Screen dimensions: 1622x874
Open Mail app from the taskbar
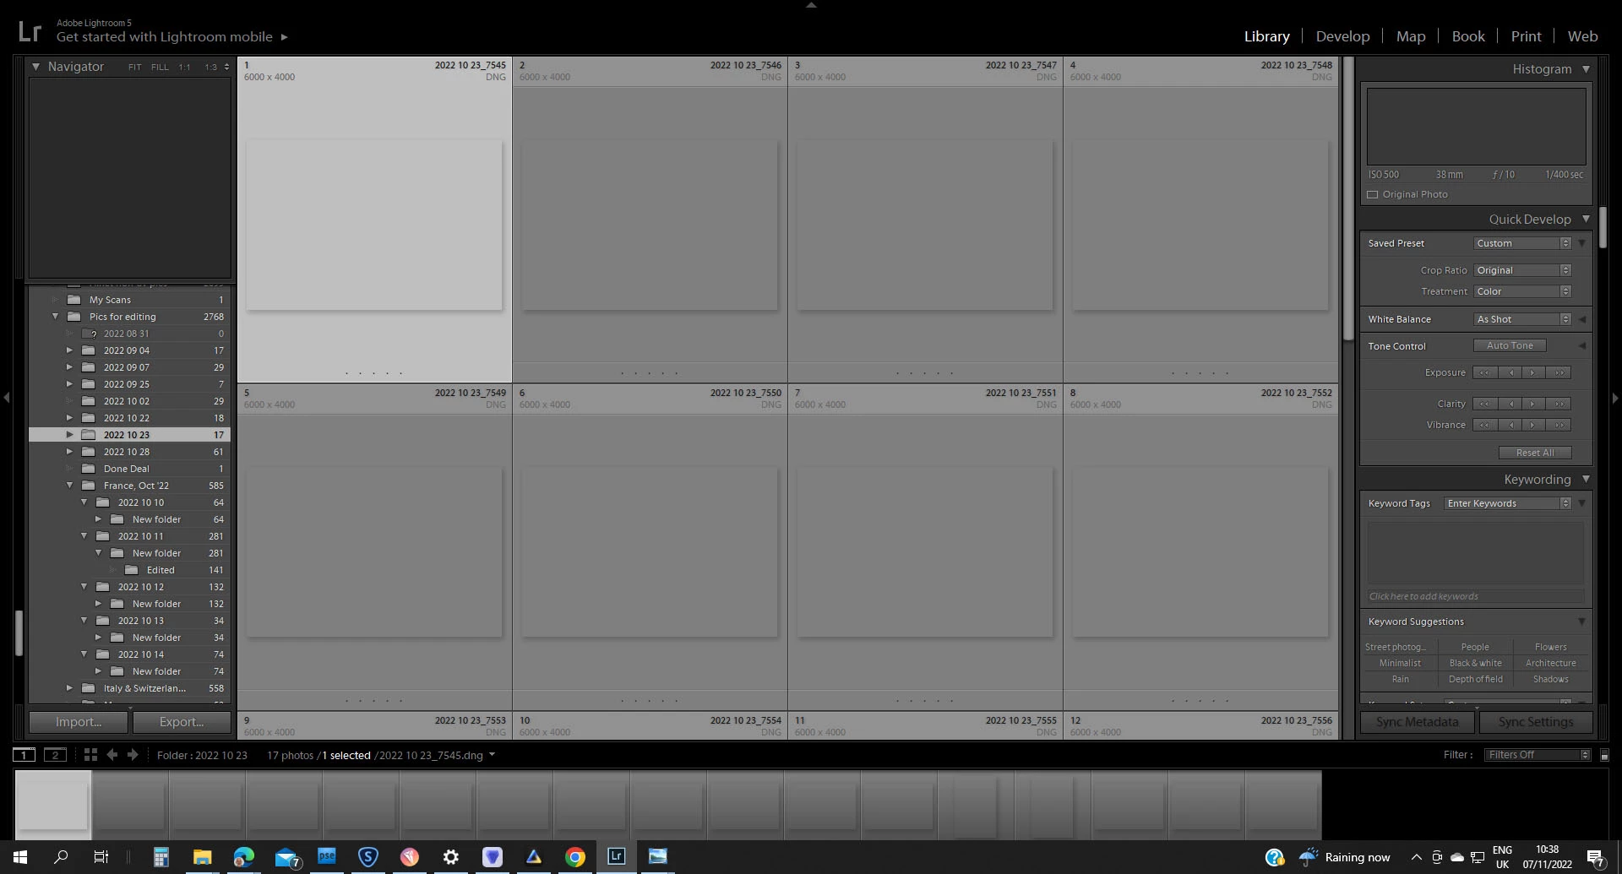287,857
